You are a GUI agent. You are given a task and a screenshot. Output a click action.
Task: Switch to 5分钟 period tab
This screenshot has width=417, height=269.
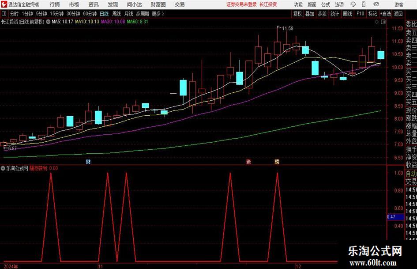point(41,14)
